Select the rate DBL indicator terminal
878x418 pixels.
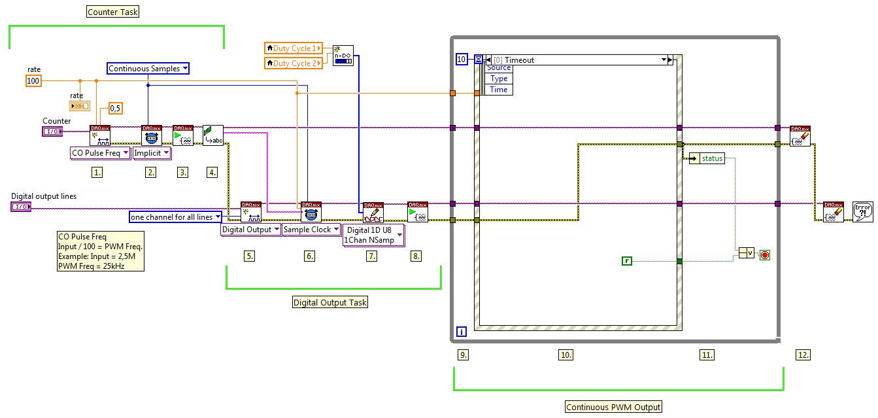[79, 106]
